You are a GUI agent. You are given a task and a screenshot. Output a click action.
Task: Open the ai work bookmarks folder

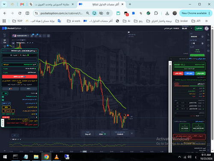pos(74,21)
